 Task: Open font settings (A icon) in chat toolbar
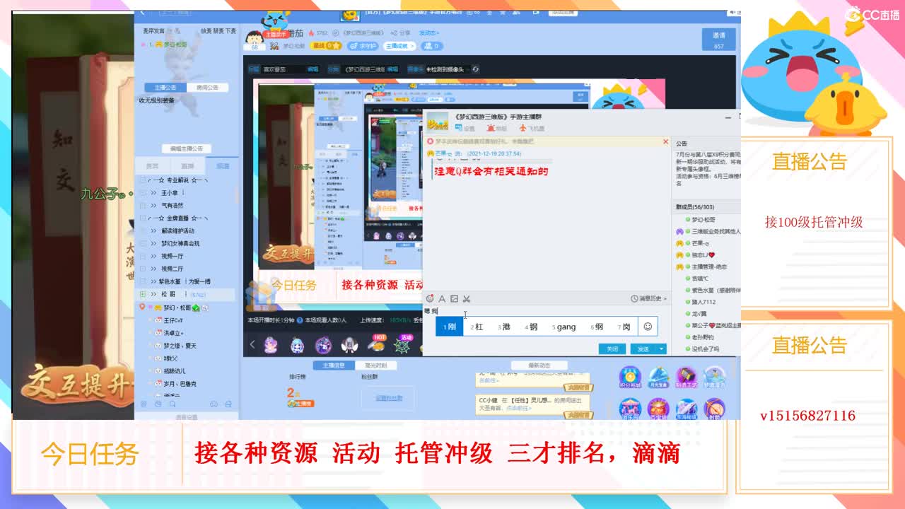tap(442, 299)
